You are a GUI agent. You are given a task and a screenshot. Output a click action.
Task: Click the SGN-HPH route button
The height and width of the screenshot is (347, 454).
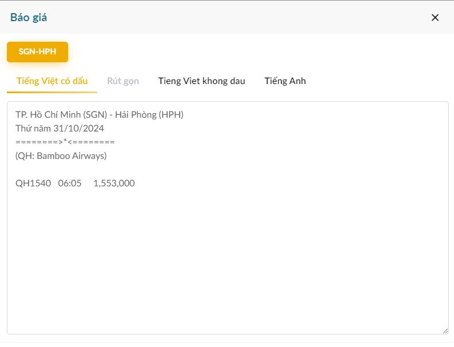37,51
